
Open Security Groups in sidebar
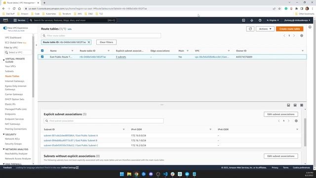pyautogui.click(x=13, y=144)
